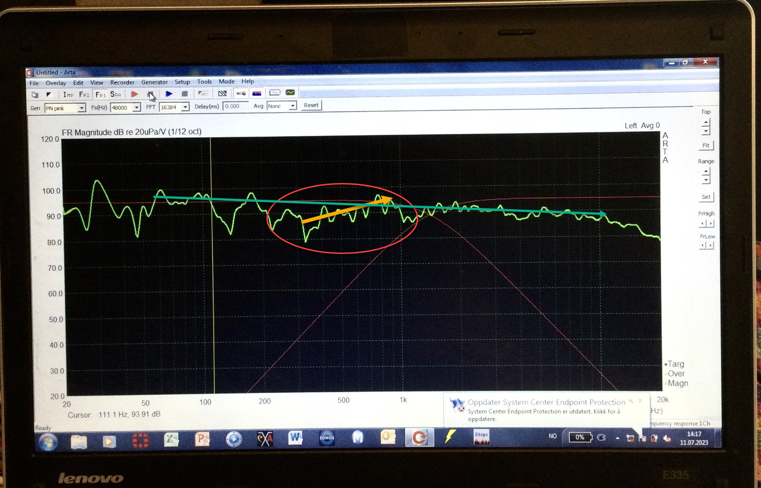
Task: Click the black triangle marker toolbar icon
Action: tap(49, 94)
